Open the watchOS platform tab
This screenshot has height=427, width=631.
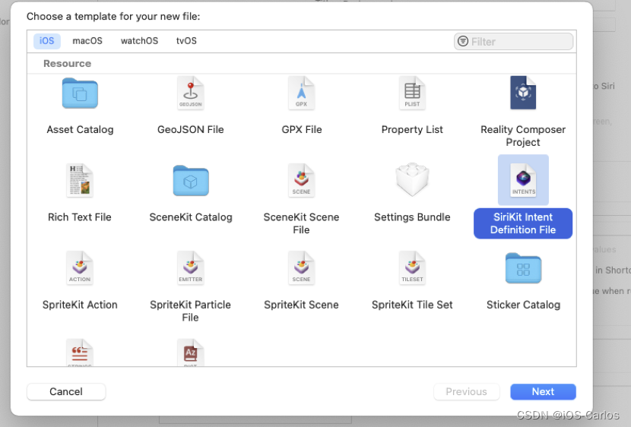139,41
